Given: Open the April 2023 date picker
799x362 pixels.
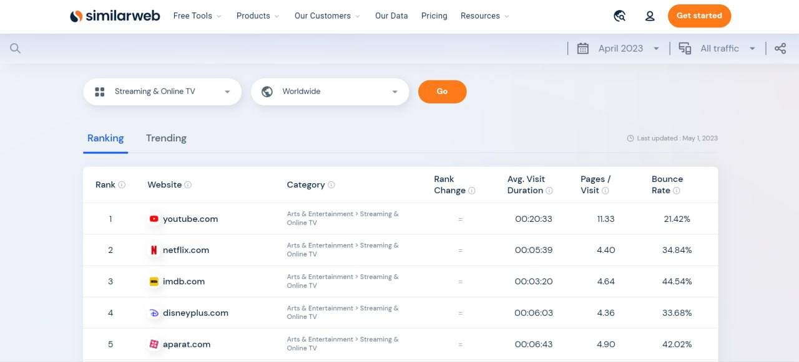Looking at the screenshot, I should (x=619, y=49).
